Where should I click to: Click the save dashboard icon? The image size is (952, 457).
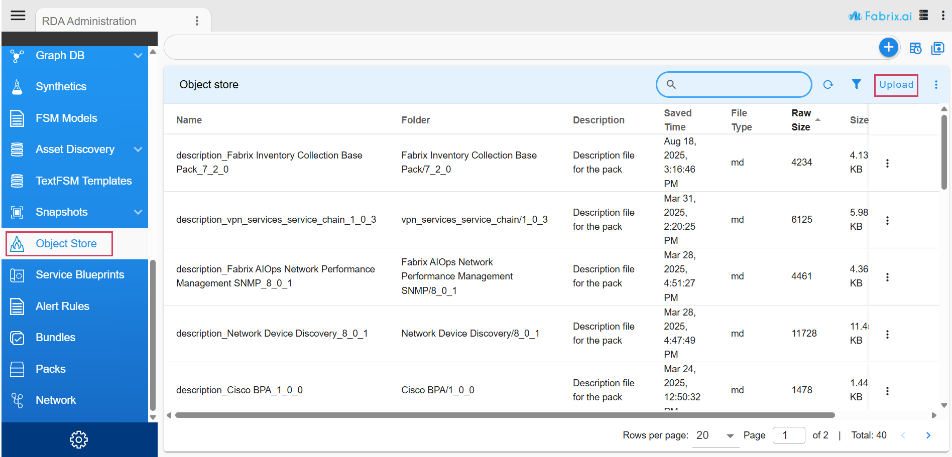937,48
